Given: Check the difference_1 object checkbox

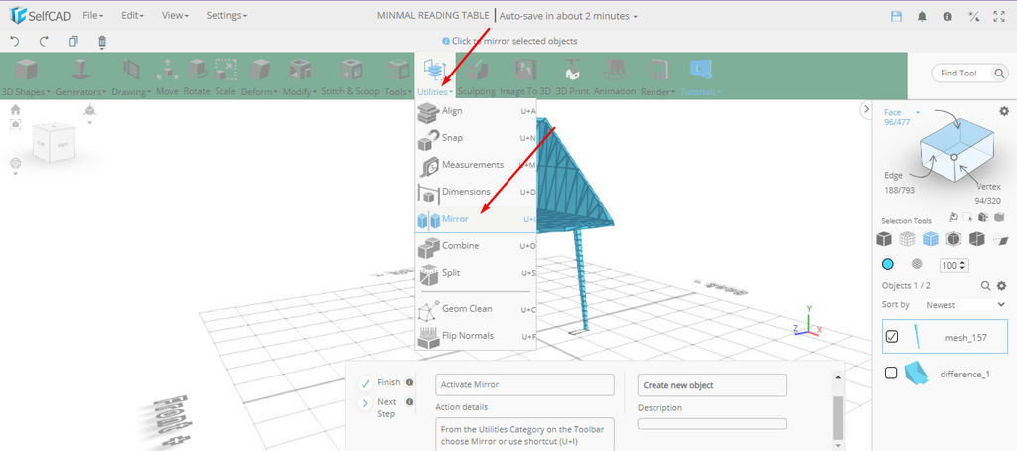Looking at the screenshot, I should pos(891,374).
